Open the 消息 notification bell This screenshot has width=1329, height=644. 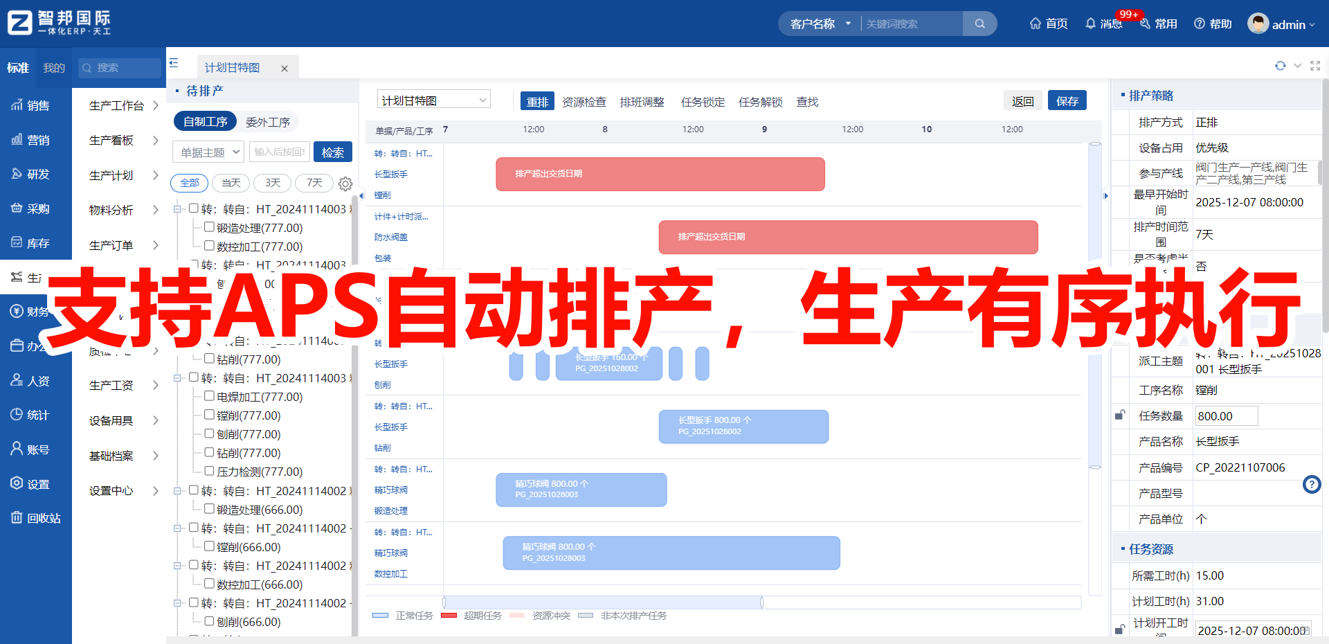[x=1091, y=24]
